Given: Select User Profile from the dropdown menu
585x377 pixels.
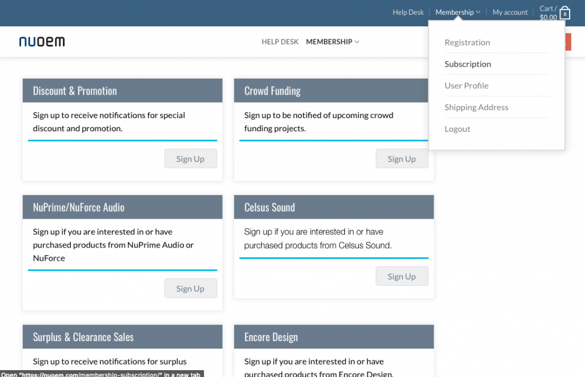Looking at the screenshot, I should (x=466, y=86).
